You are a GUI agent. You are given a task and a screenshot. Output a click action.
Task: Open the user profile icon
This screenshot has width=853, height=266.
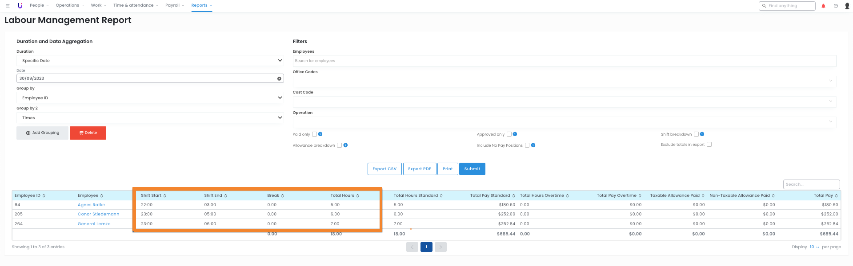point(847,6)
